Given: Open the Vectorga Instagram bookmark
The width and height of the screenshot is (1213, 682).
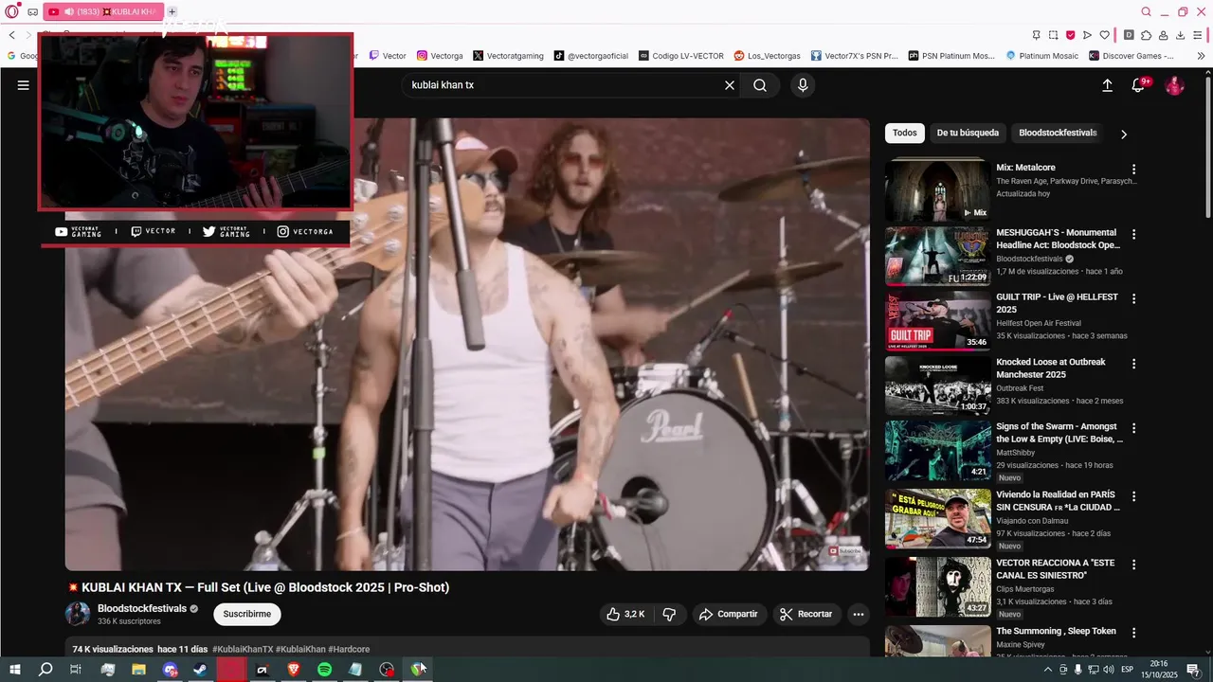Looking at the screenshot, I should [x=440, y=56].
